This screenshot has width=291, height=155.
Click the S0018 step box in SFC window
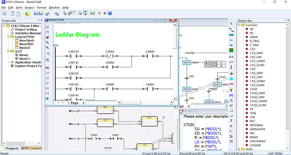tap(187, 62)
